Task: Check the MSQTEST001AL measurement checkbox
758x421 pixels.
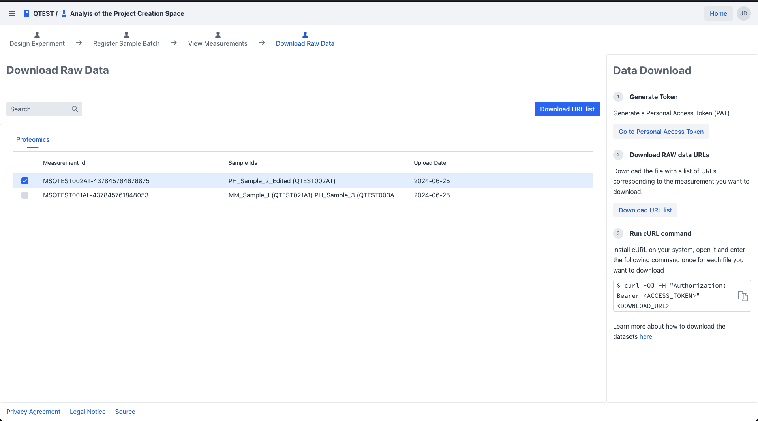Action: [25, 195]
